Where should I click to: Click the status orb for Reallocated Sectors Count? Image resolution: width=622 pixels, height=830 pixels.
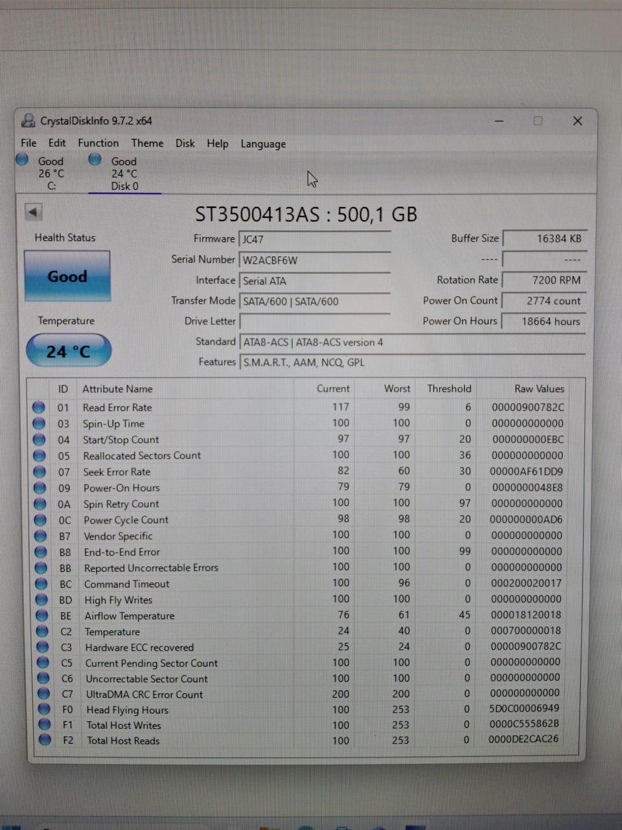pyautogui.click(x=40, y=455)
